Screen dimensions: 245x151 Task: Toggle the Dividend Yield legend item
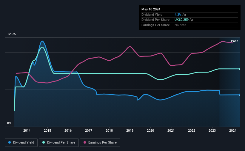pos(21,143)
